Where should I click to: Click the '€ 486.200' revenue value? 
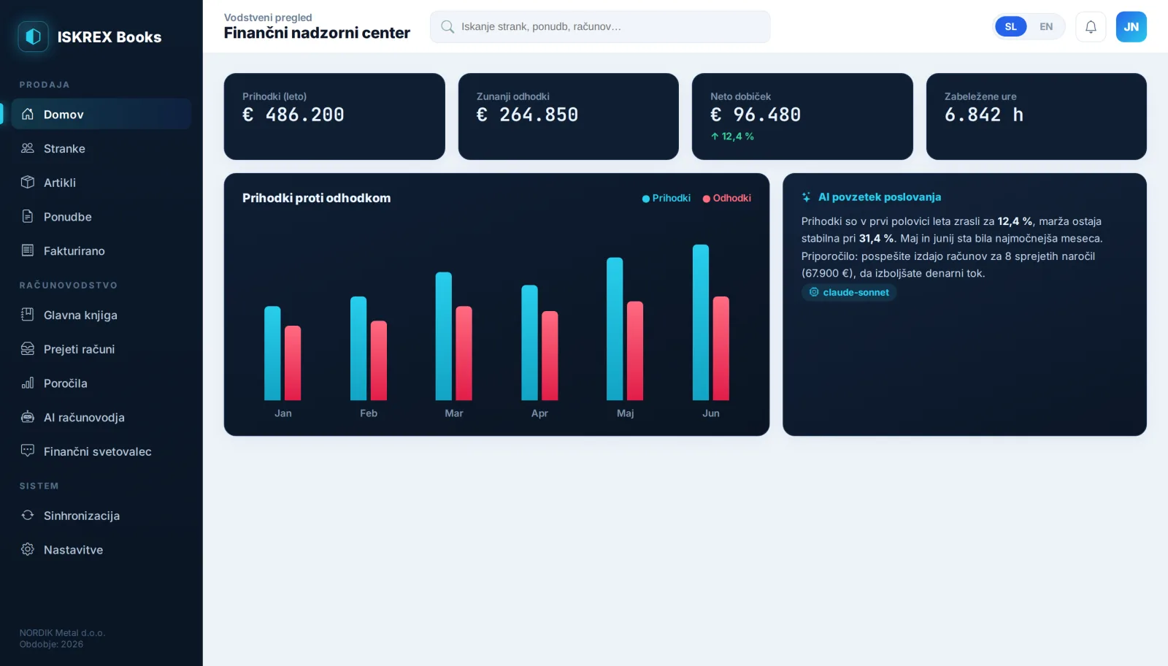point(293,115)
